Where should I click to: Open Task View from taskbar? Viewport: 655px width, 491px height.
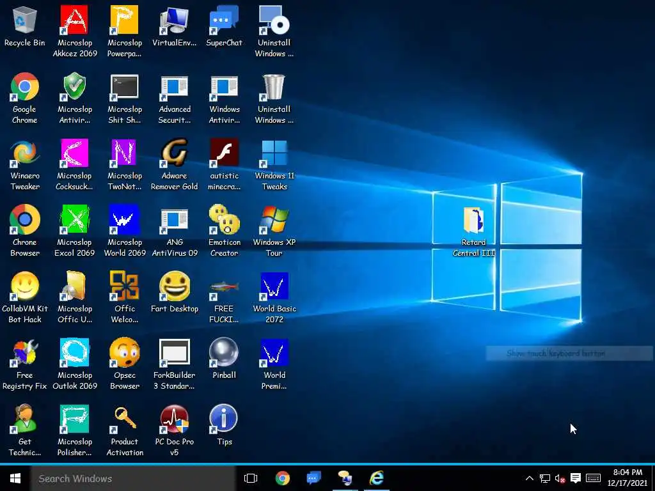point(251,478)
